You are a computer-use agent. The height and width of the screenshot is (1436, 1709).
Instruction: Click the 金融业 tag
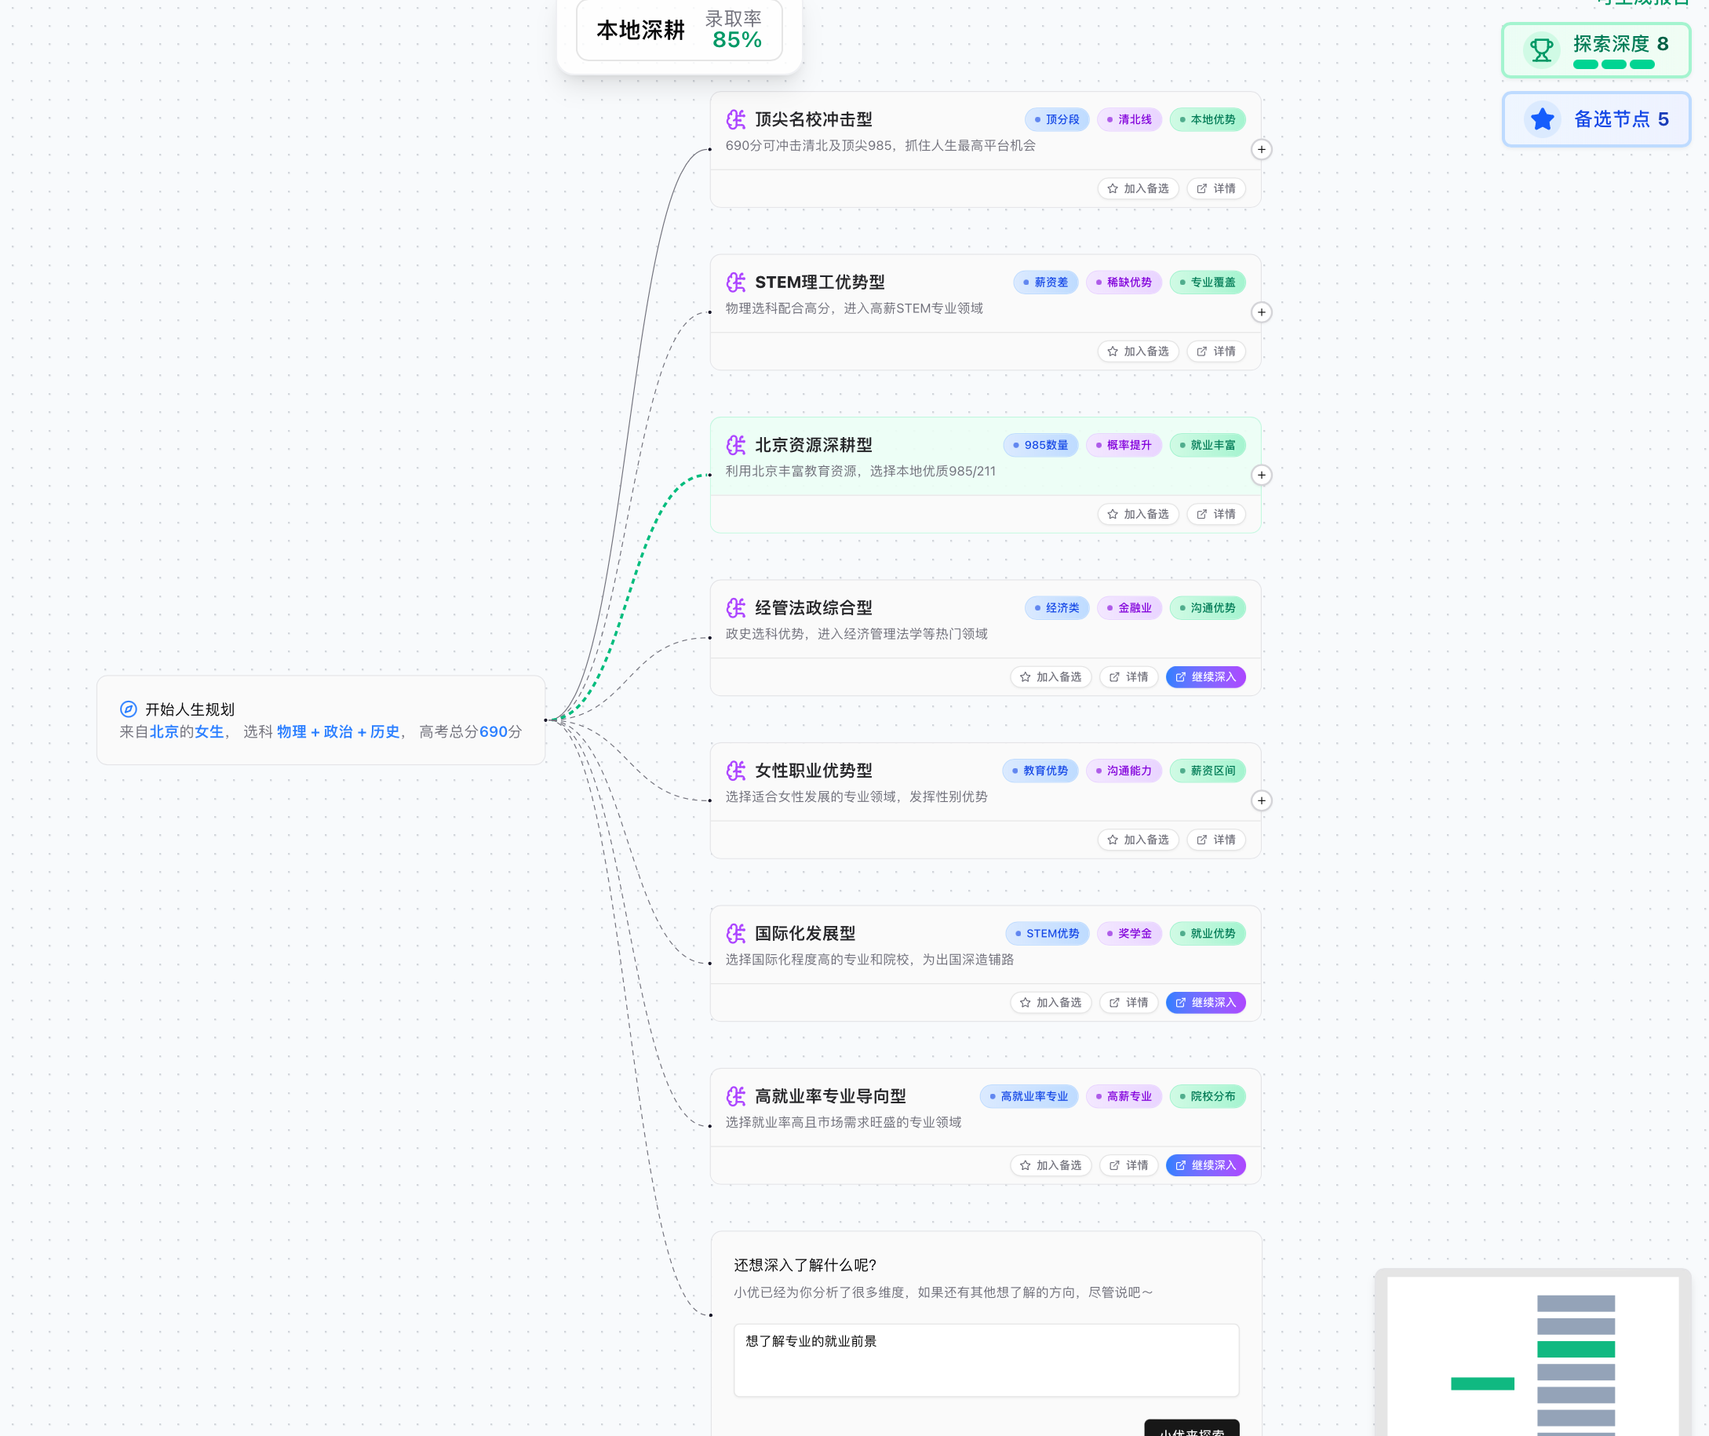pyautogui.click(x=1130, y=608)
